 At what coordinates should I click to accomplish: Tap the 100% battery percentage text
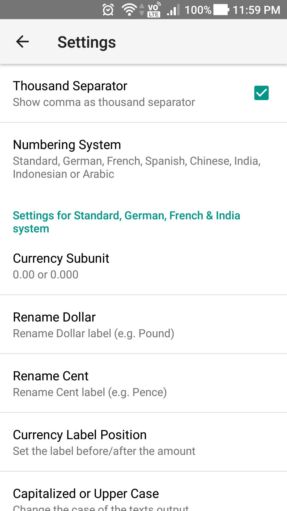[x=198, y=10]
